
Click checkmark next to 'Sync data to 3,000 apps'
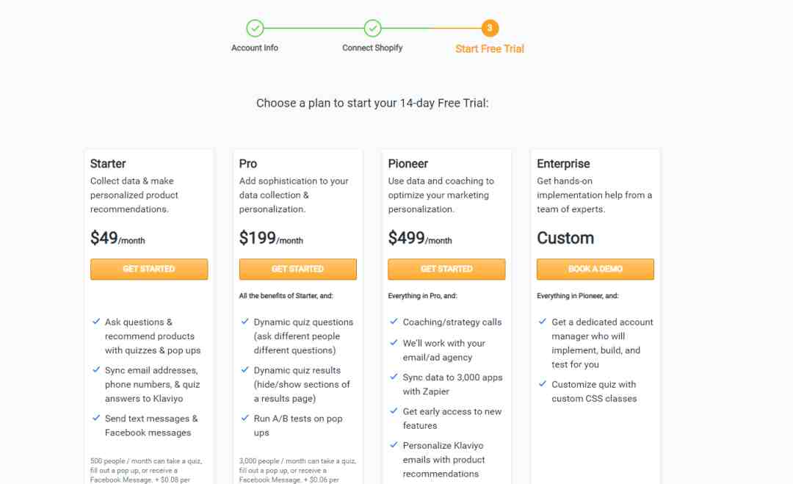[x=394, y=377]
